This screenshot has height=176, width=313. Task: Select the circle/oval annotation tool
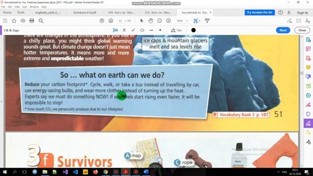coord(142,30)
